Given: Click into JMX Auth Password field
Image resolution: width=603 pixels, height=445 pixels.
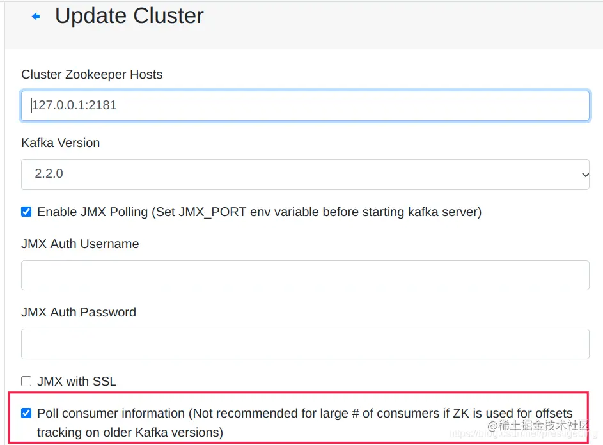Looking at the screenshot, I should (305, 344).
